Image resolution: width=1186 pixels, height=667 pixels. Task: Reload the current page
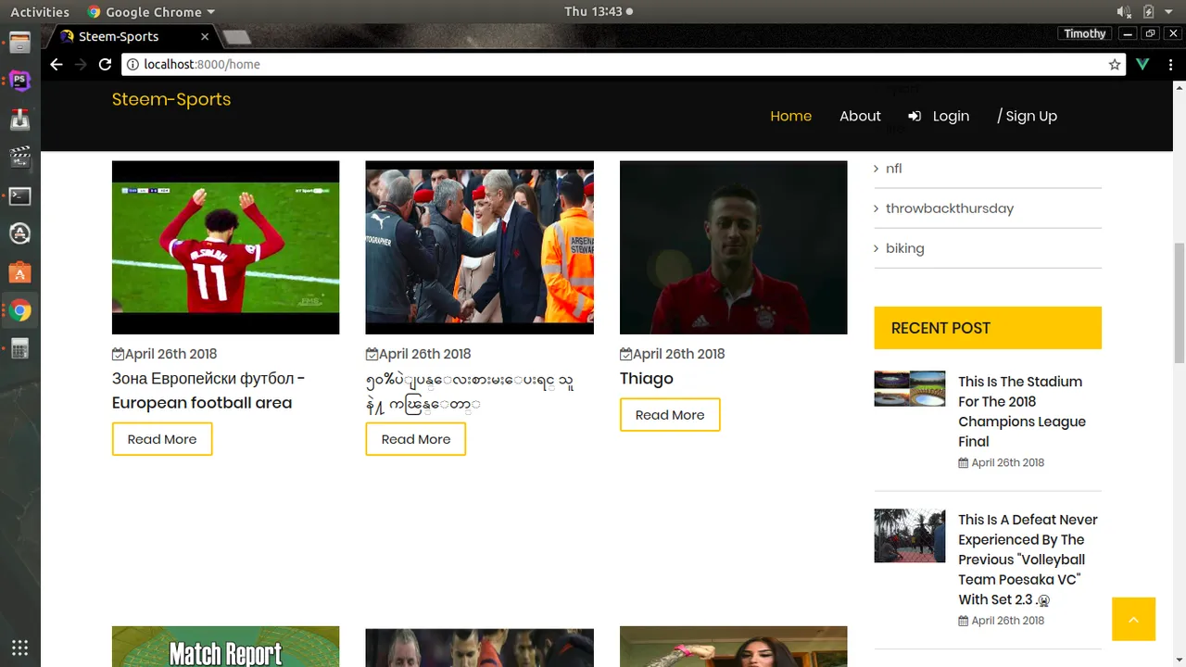[x=105, y=64]
